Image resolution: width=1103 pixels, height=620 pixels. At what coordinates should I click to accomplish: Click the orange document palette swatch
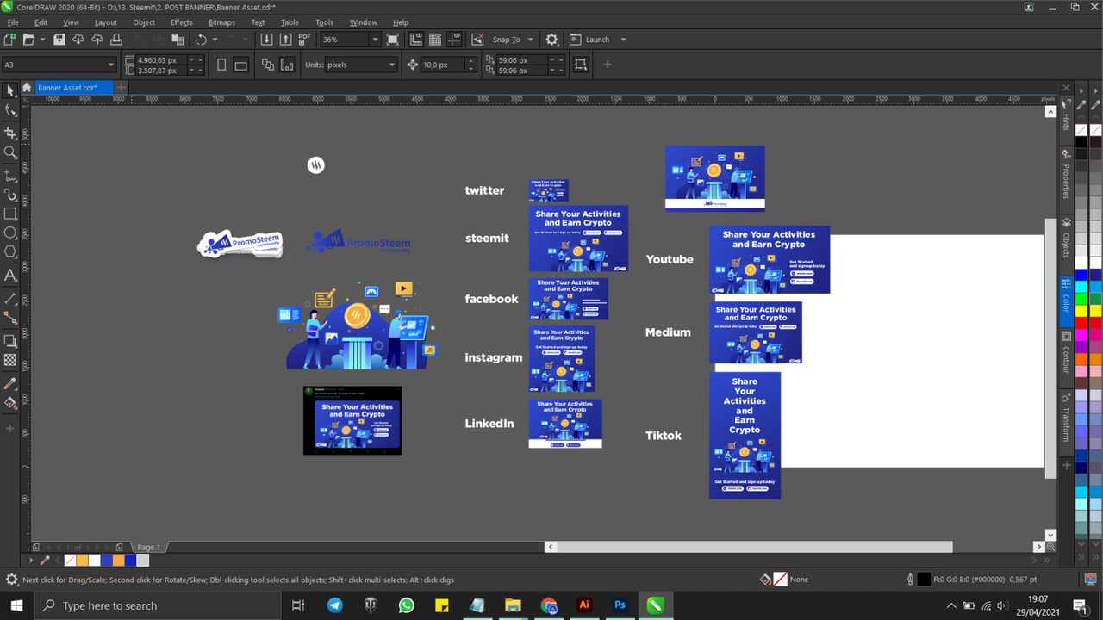[x=118, y=560]
